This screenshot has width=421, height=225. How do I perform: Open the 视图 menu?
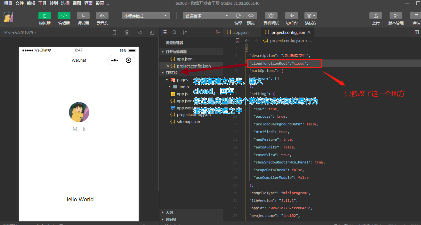(77, 3)
